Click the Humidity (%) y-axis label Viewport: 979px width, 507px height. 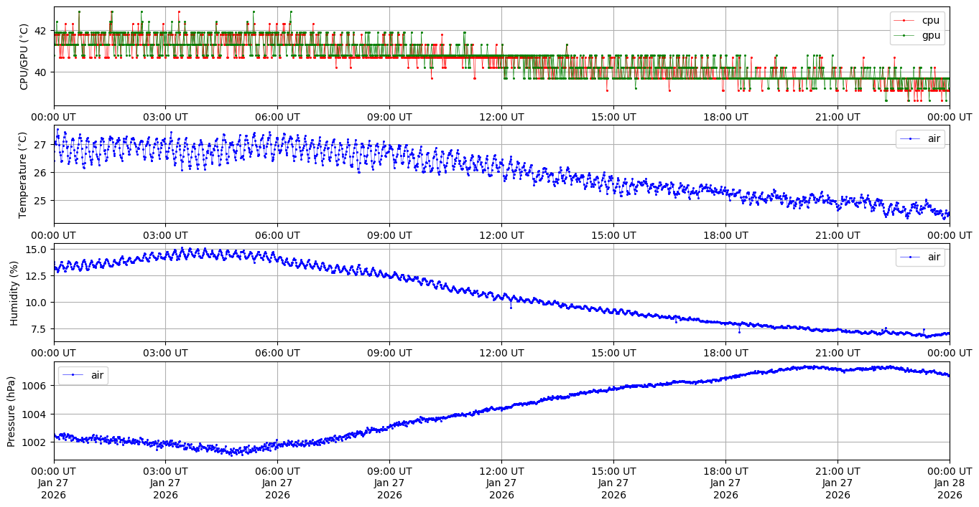13,293
